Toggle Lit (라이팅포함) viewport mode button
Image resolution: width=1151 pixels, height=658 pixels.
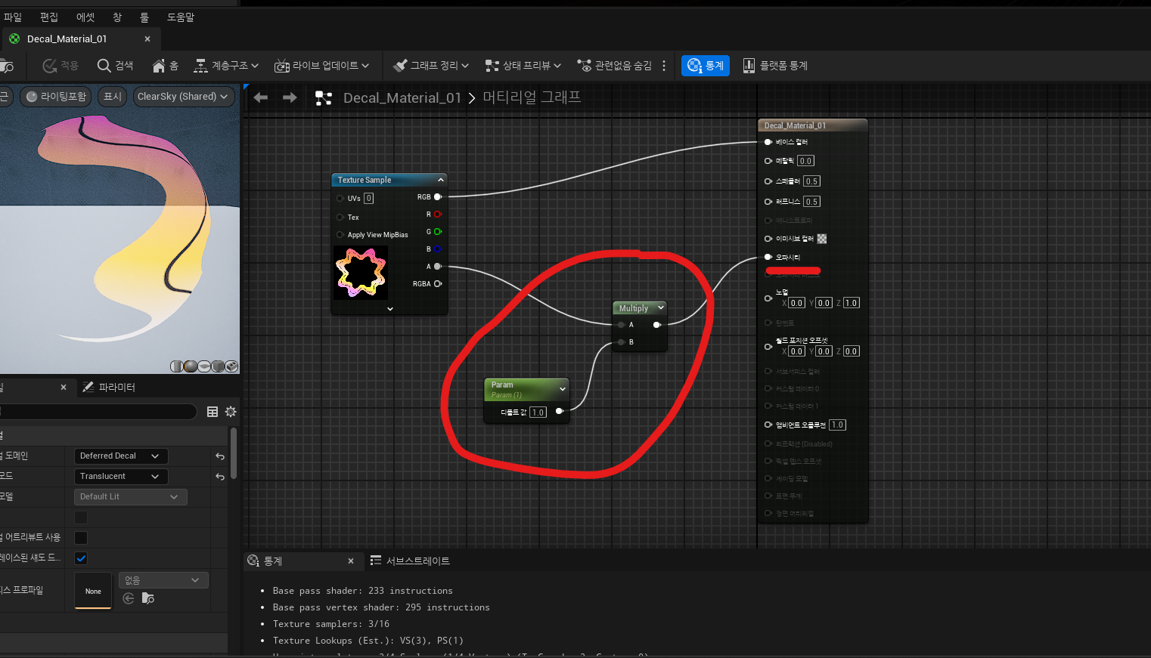[56, 97]
